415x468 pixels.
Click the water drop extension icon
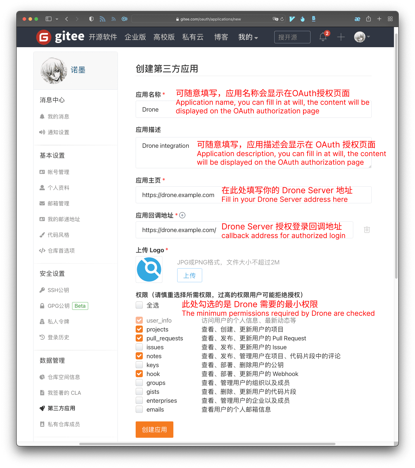click(x=302, y=19)
